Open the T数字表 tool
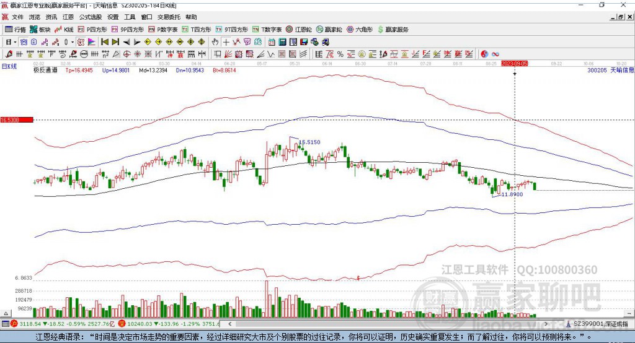 pyautogui.click(x=267, y=30)
